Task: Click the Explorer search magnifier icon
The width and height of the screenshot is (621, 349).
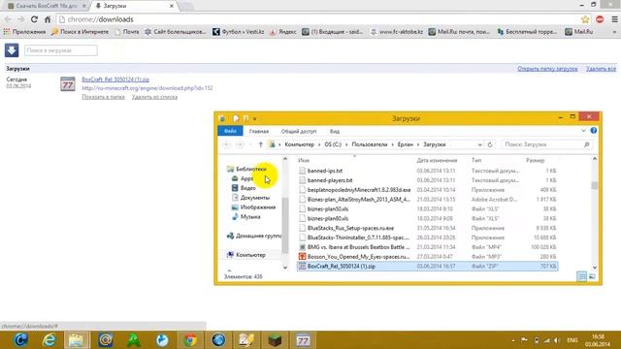Action: pos(586,144)
